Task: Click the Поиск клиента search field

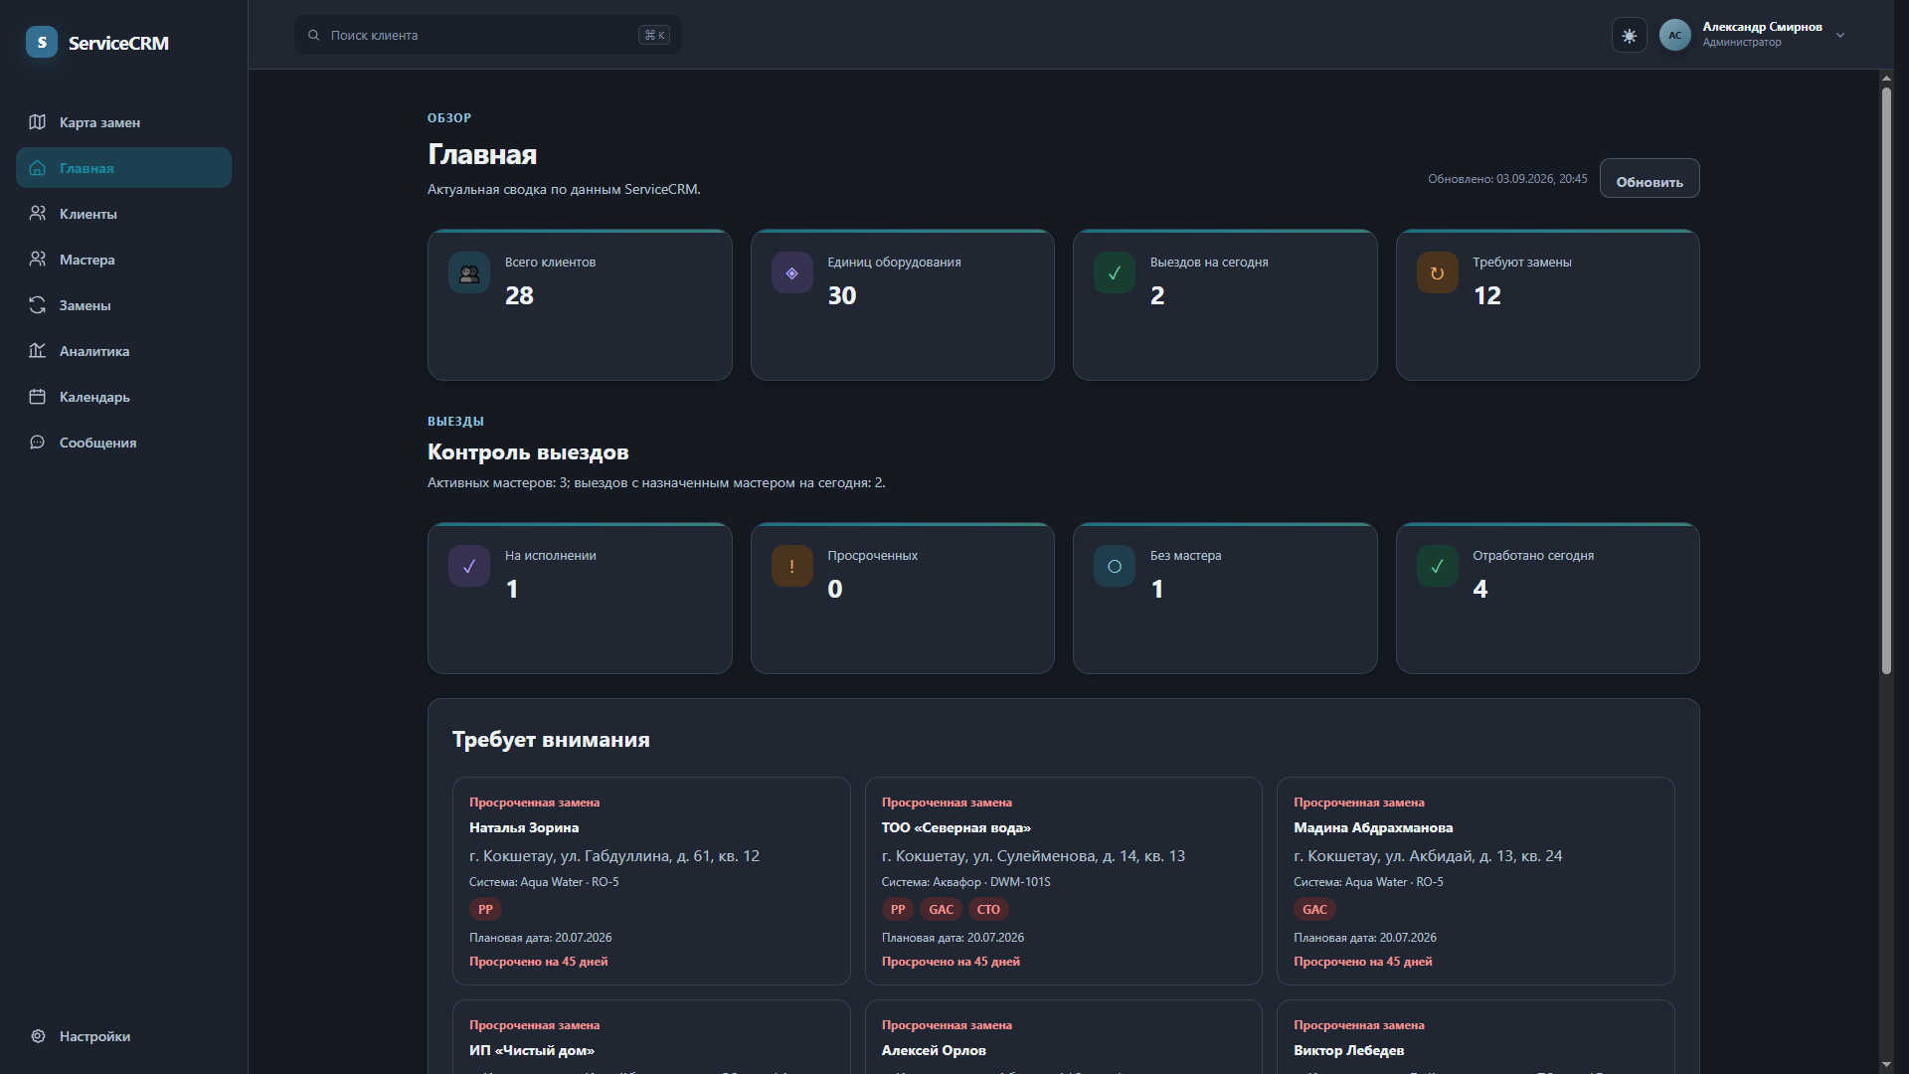Action: click(x=488, y=35)
